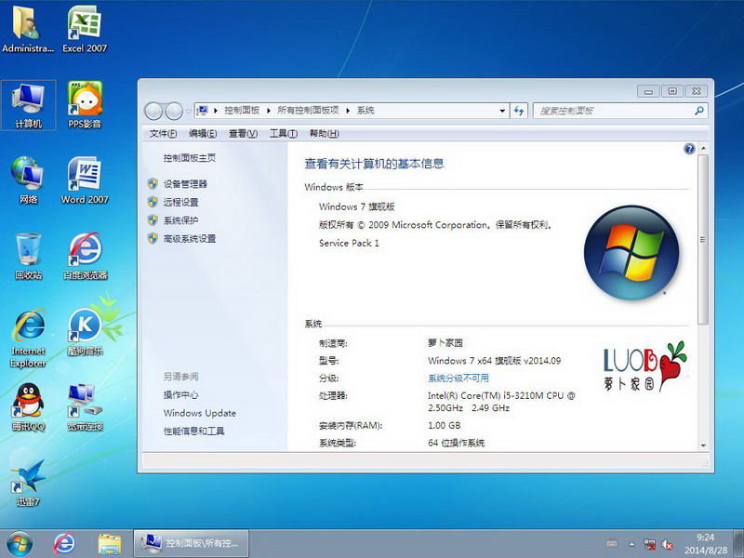Select the 控制面板 taskbar window button
The height and width of the screenshot is (558, 744).
192,543
